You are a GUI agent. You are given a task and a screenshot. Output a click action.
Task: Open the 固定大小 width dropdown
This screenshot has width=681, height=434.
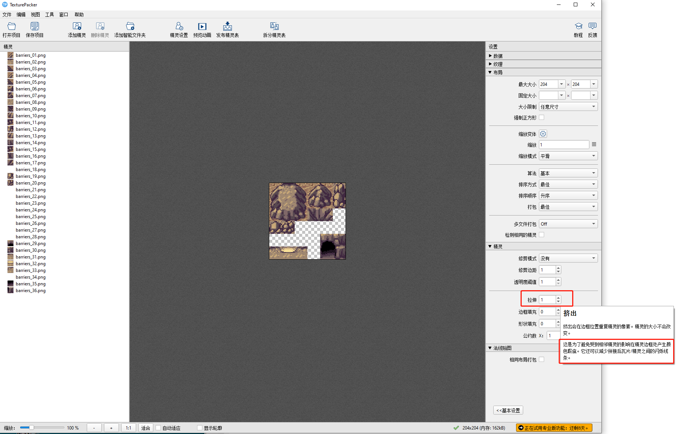[x=561, y=95]
